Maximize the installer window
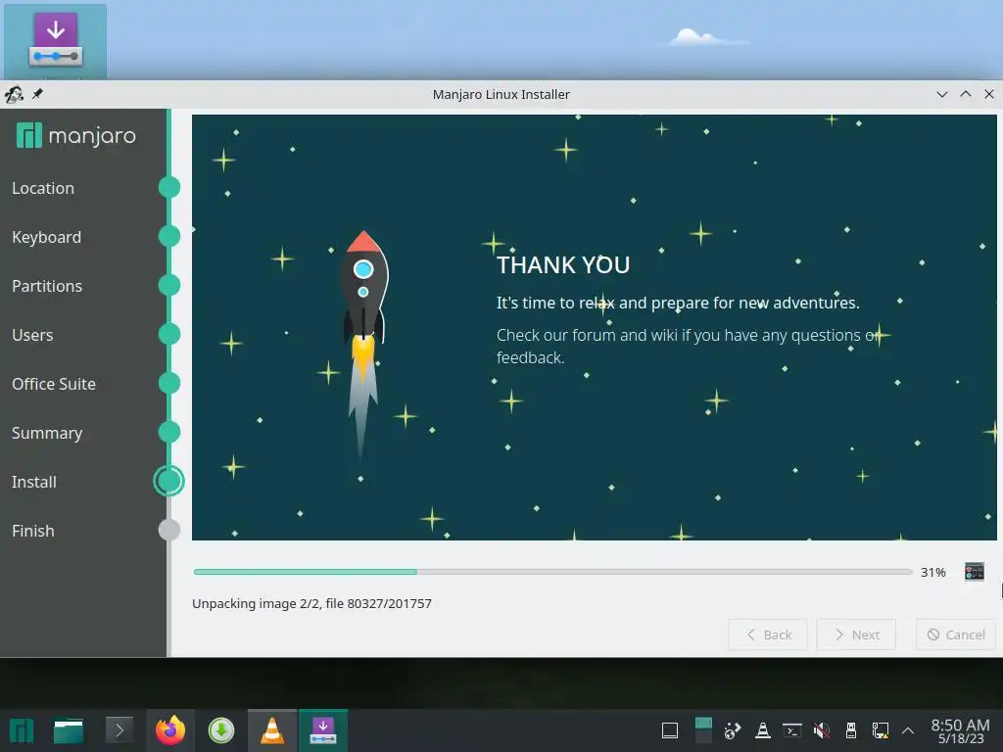Viewport: 1003px width, 752px height. click(x=965, y=94)
